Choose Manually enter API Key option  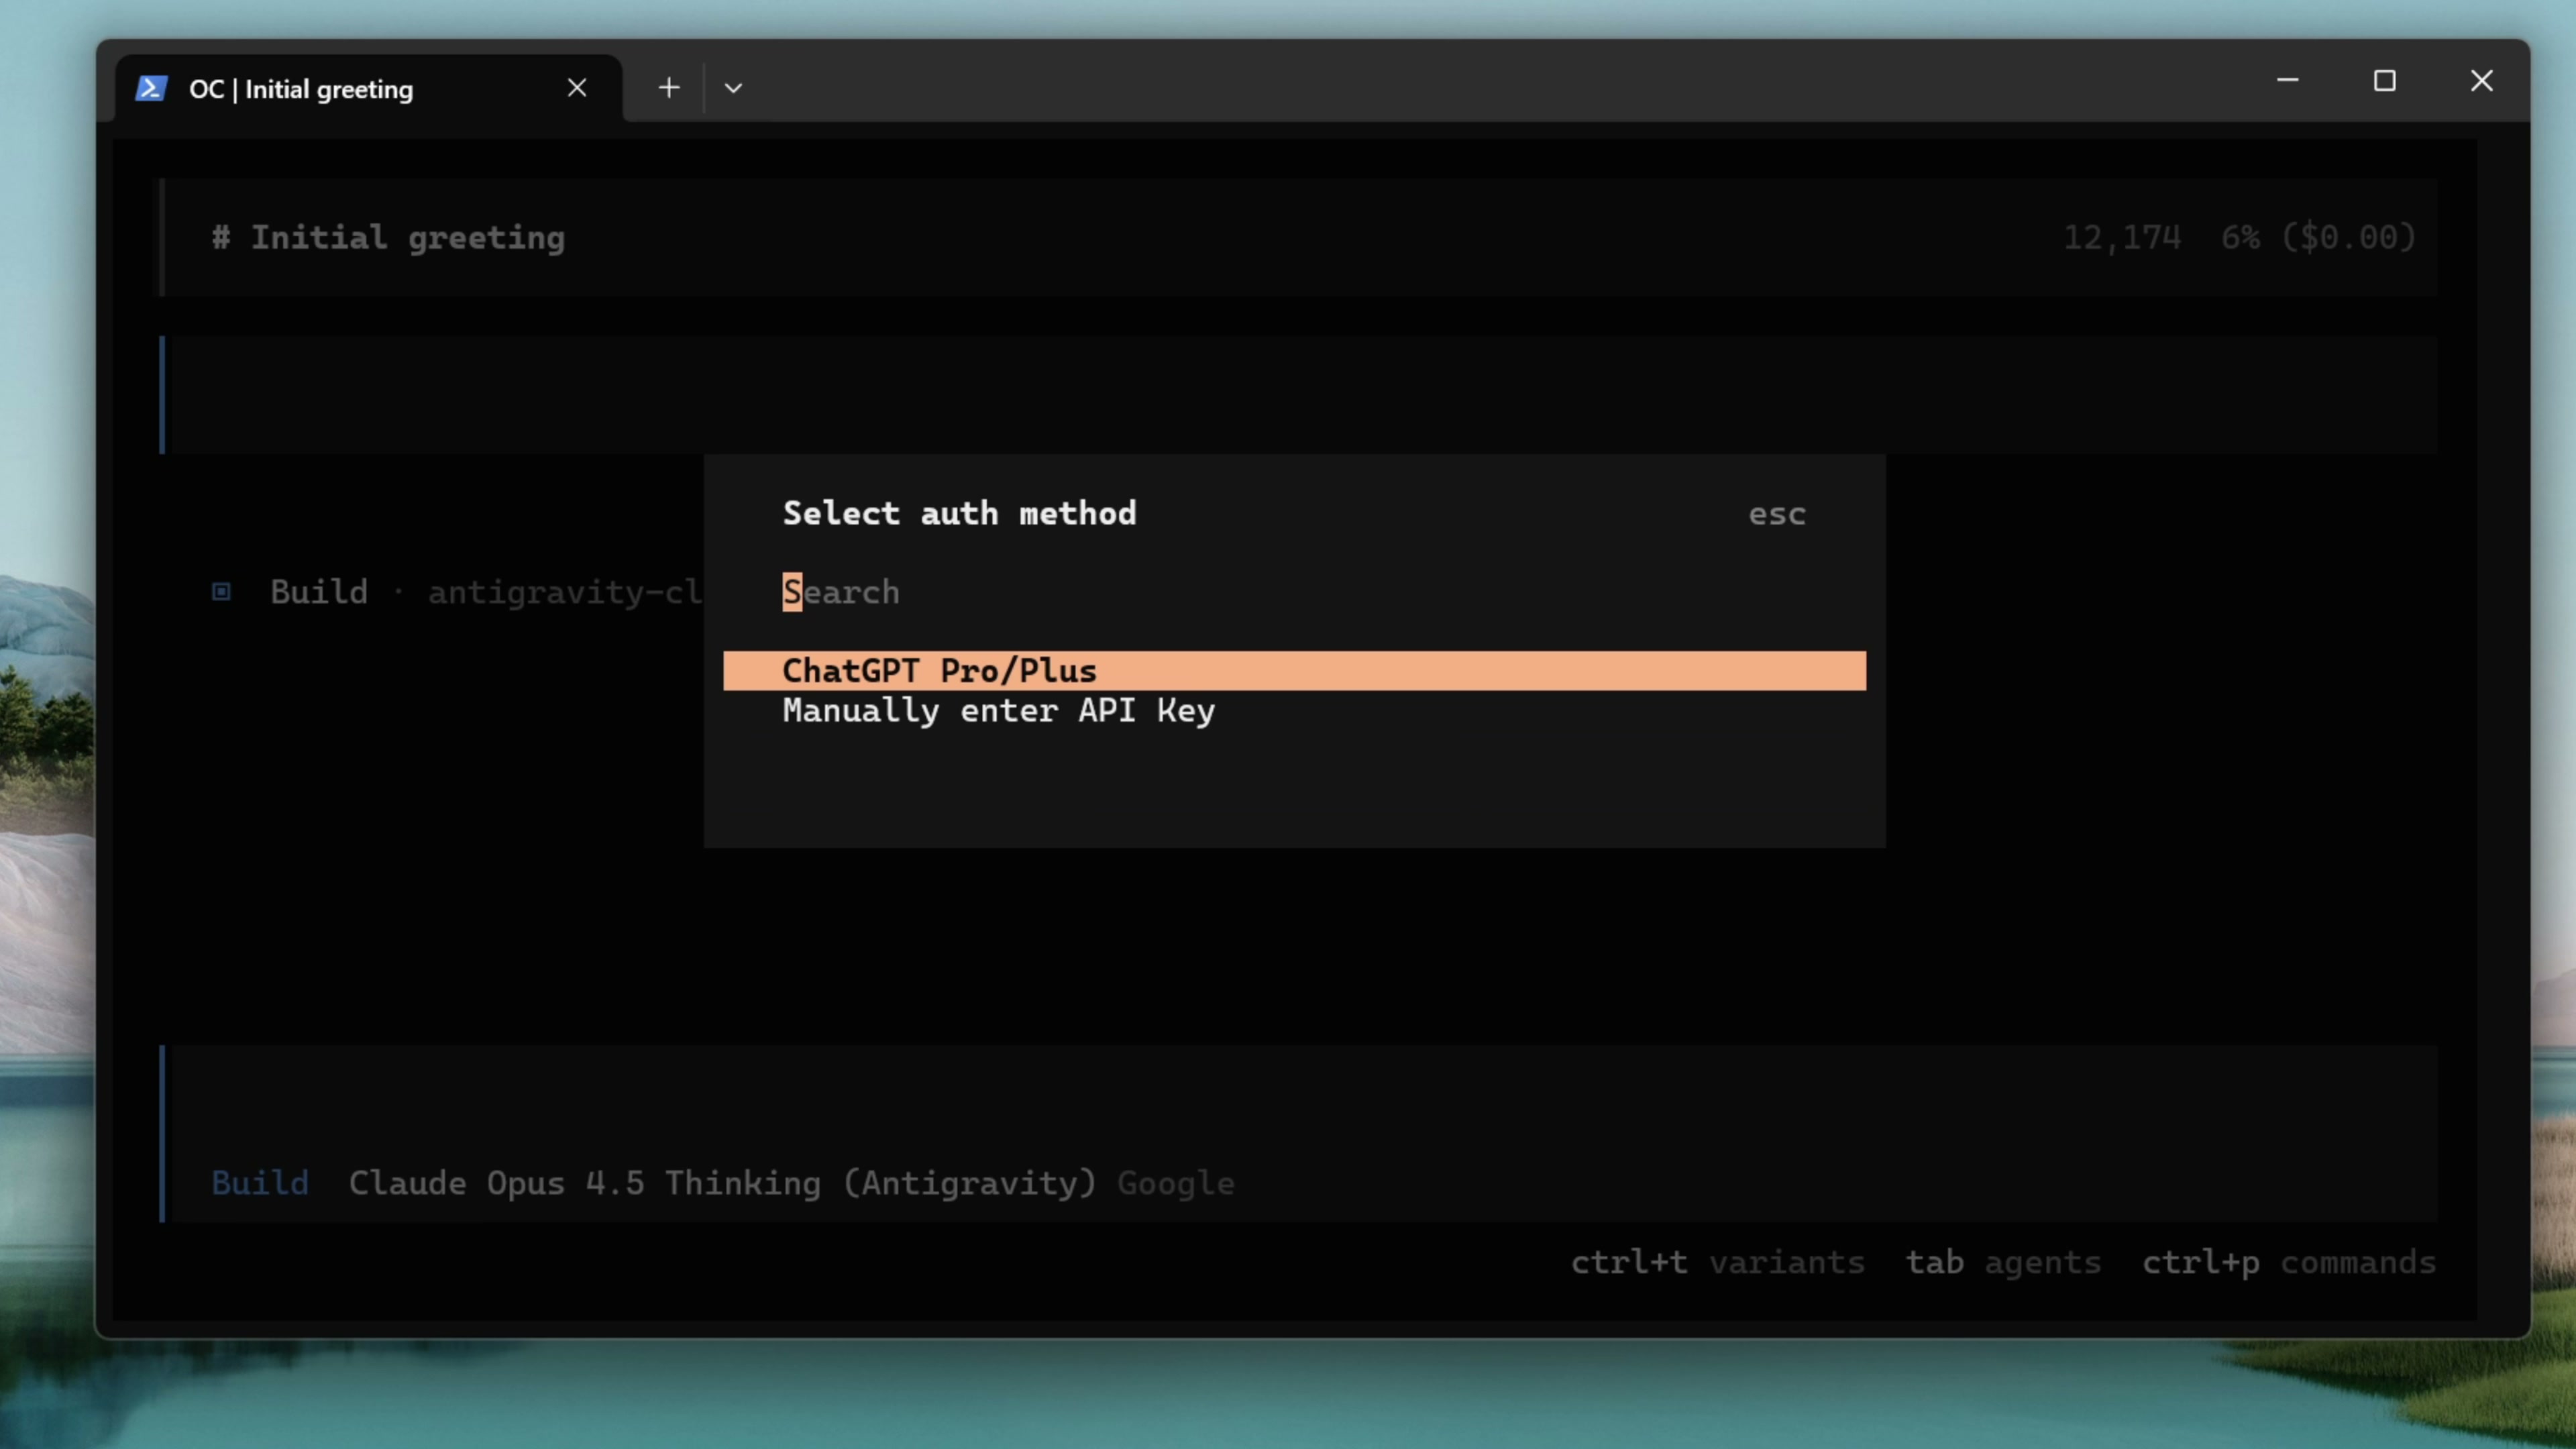coord(997,711)
